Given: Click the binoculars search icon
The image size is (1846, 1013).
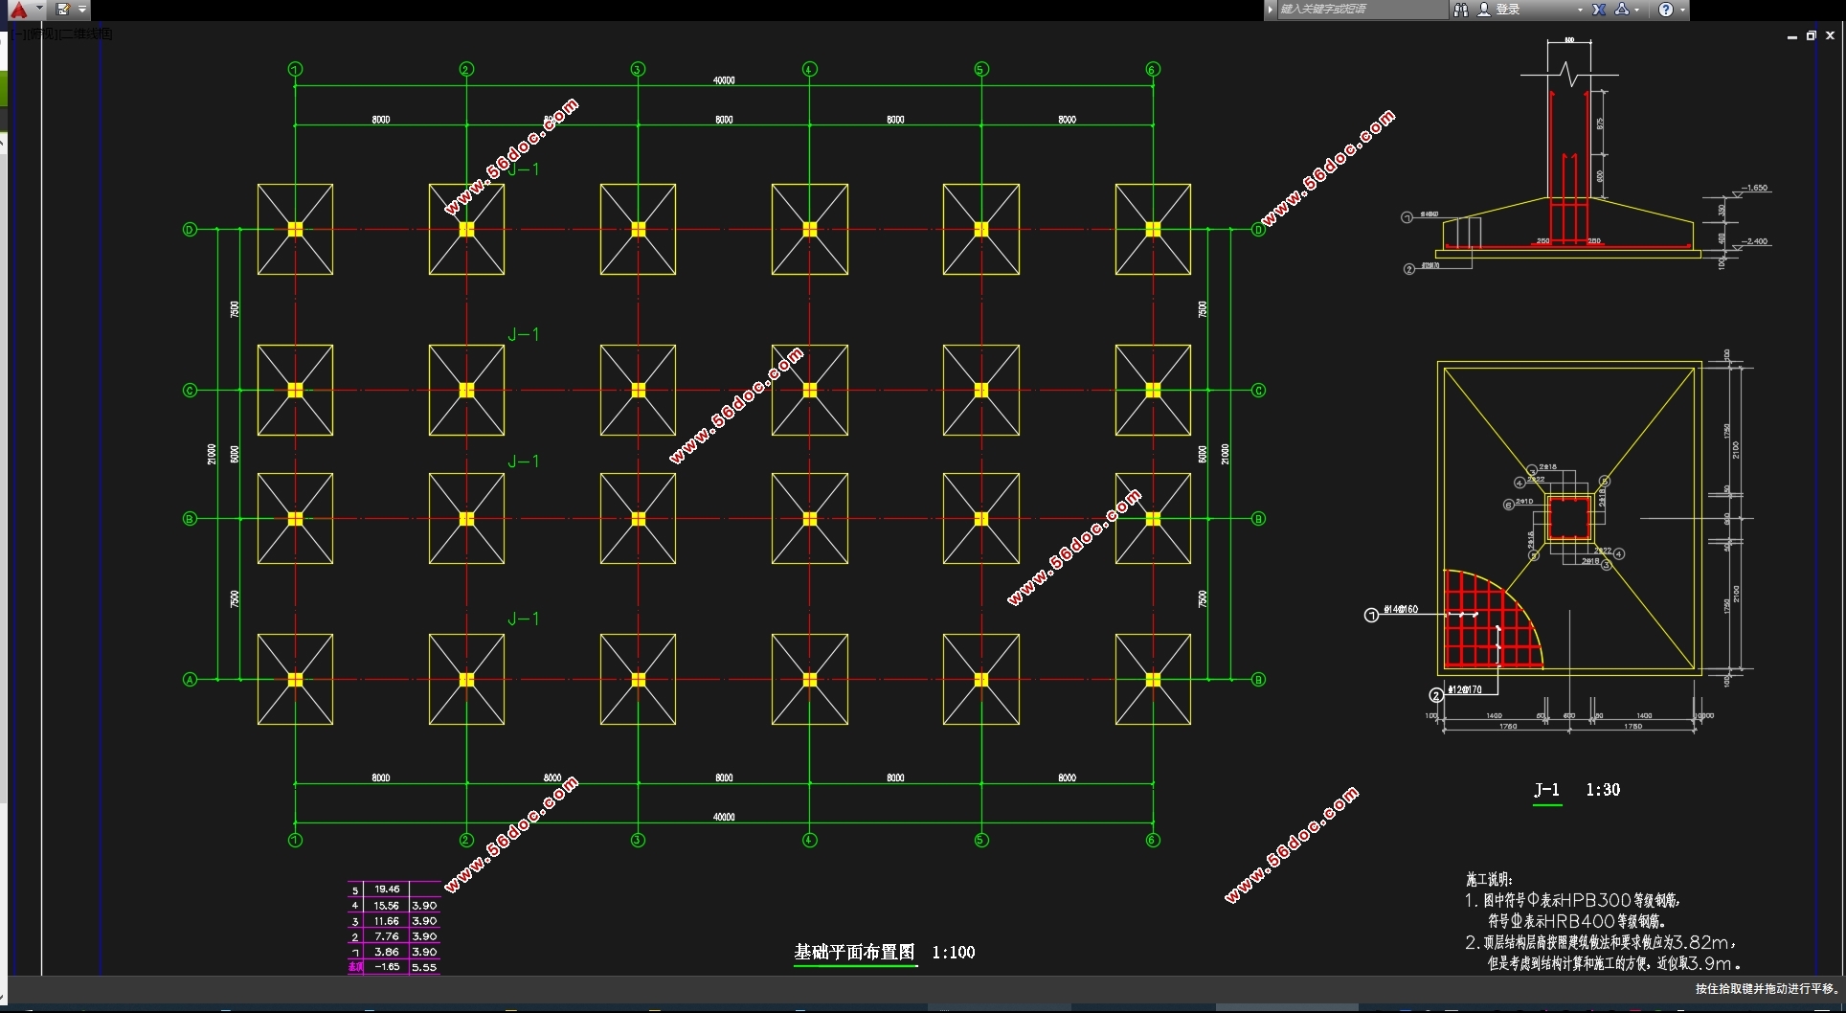Looking at the screenshot, I should tap(1461, 10).
